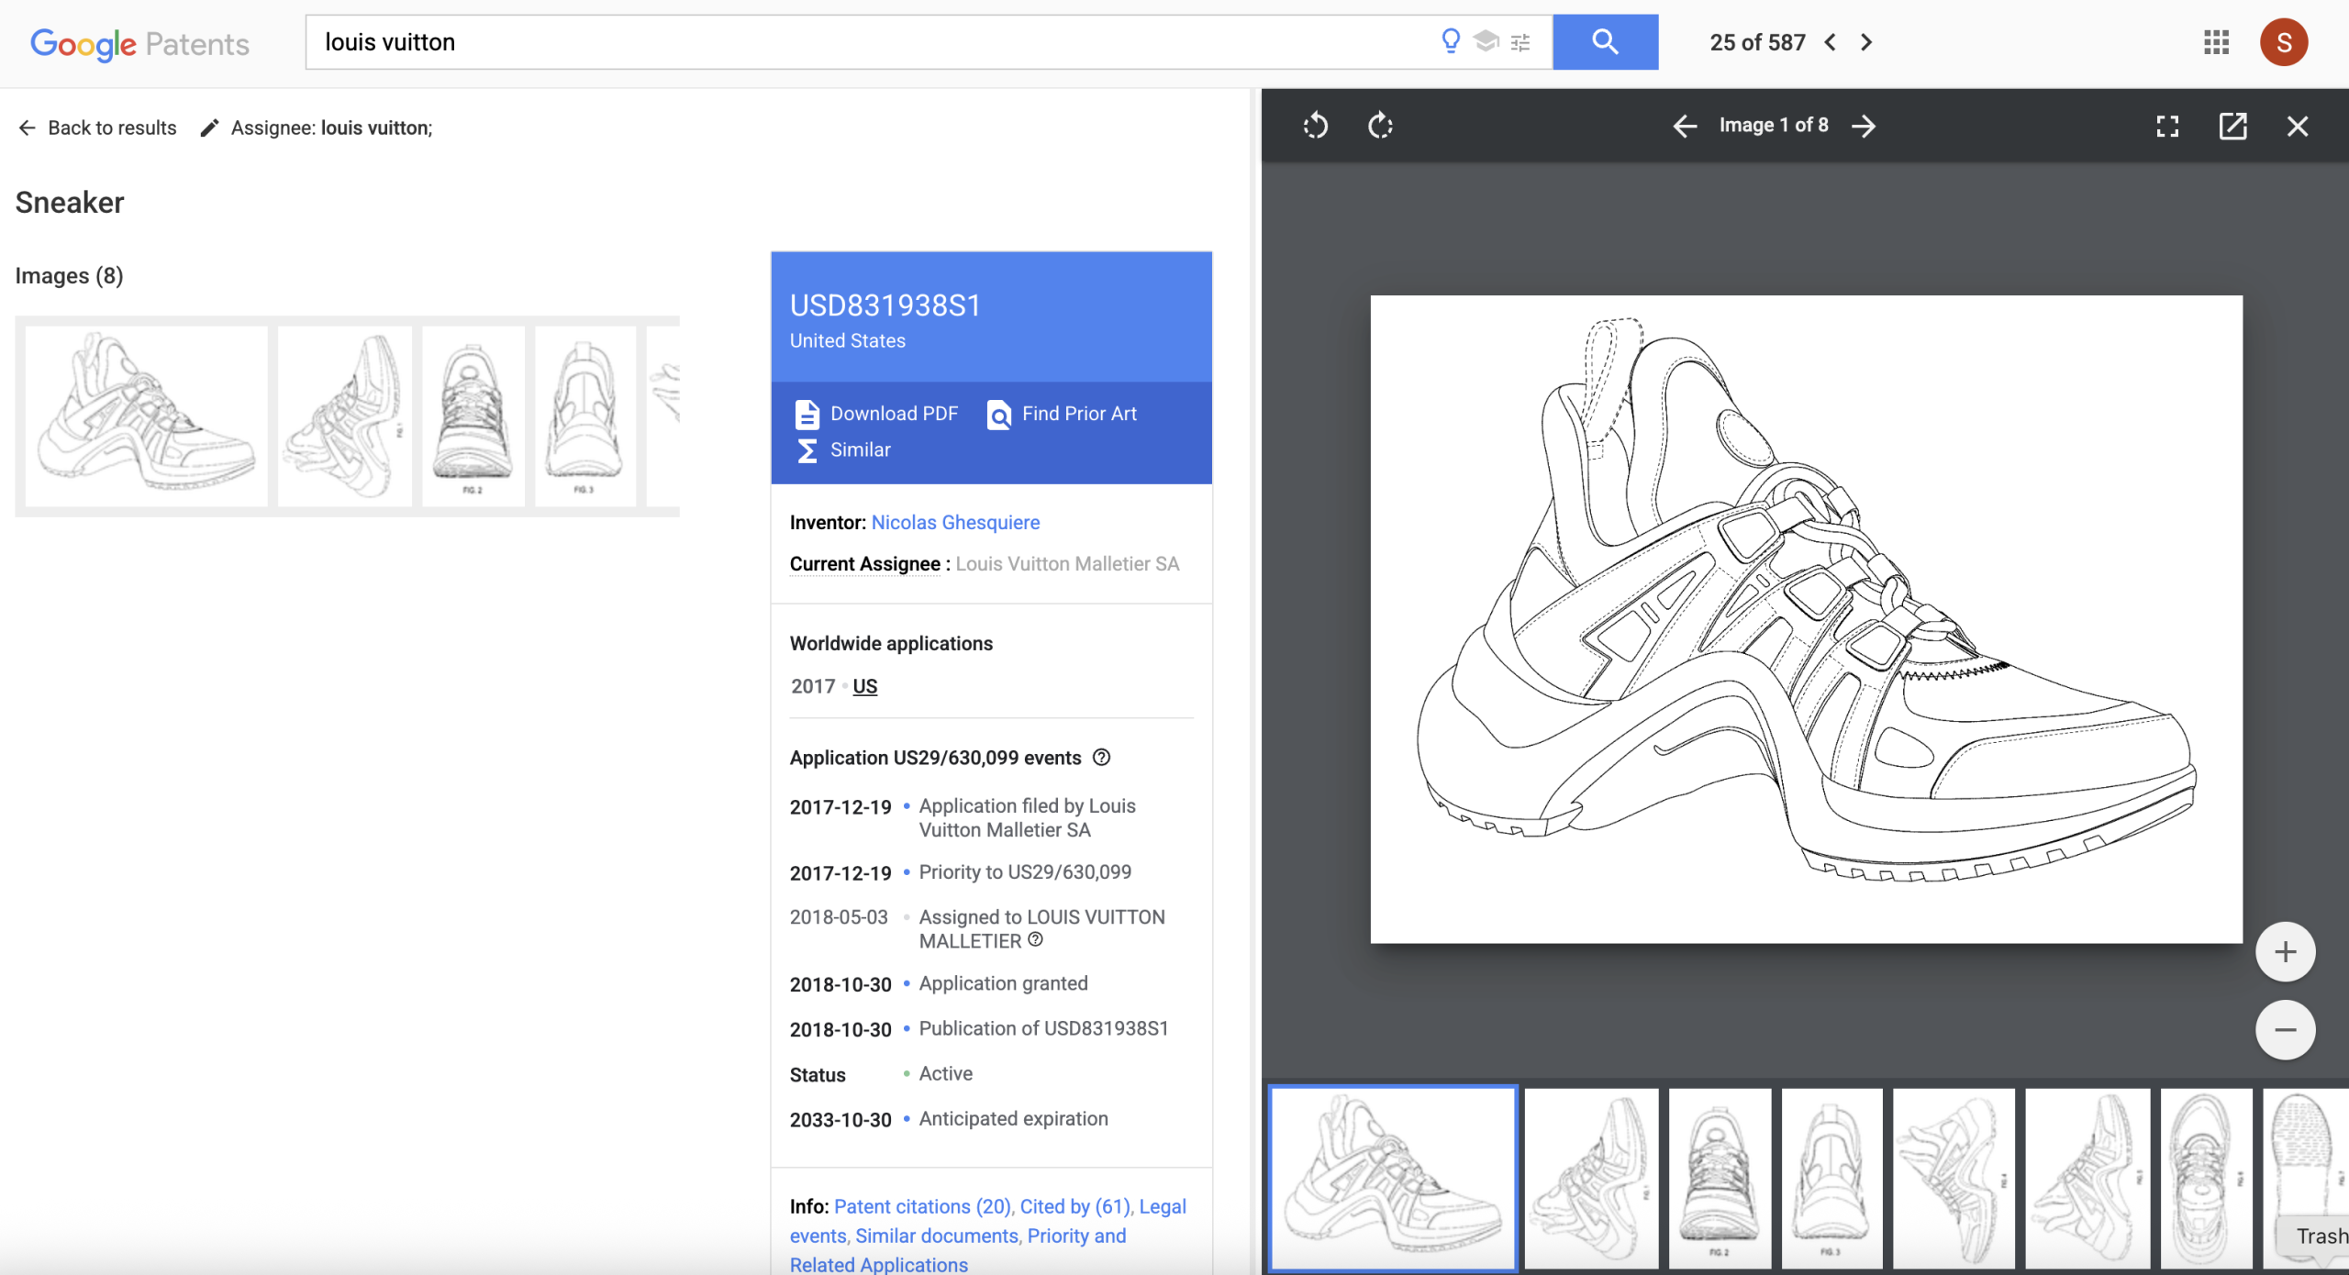Open FIG. 3 thumbnail in Images section
2349x1275 pixels.
click(585, 416)
